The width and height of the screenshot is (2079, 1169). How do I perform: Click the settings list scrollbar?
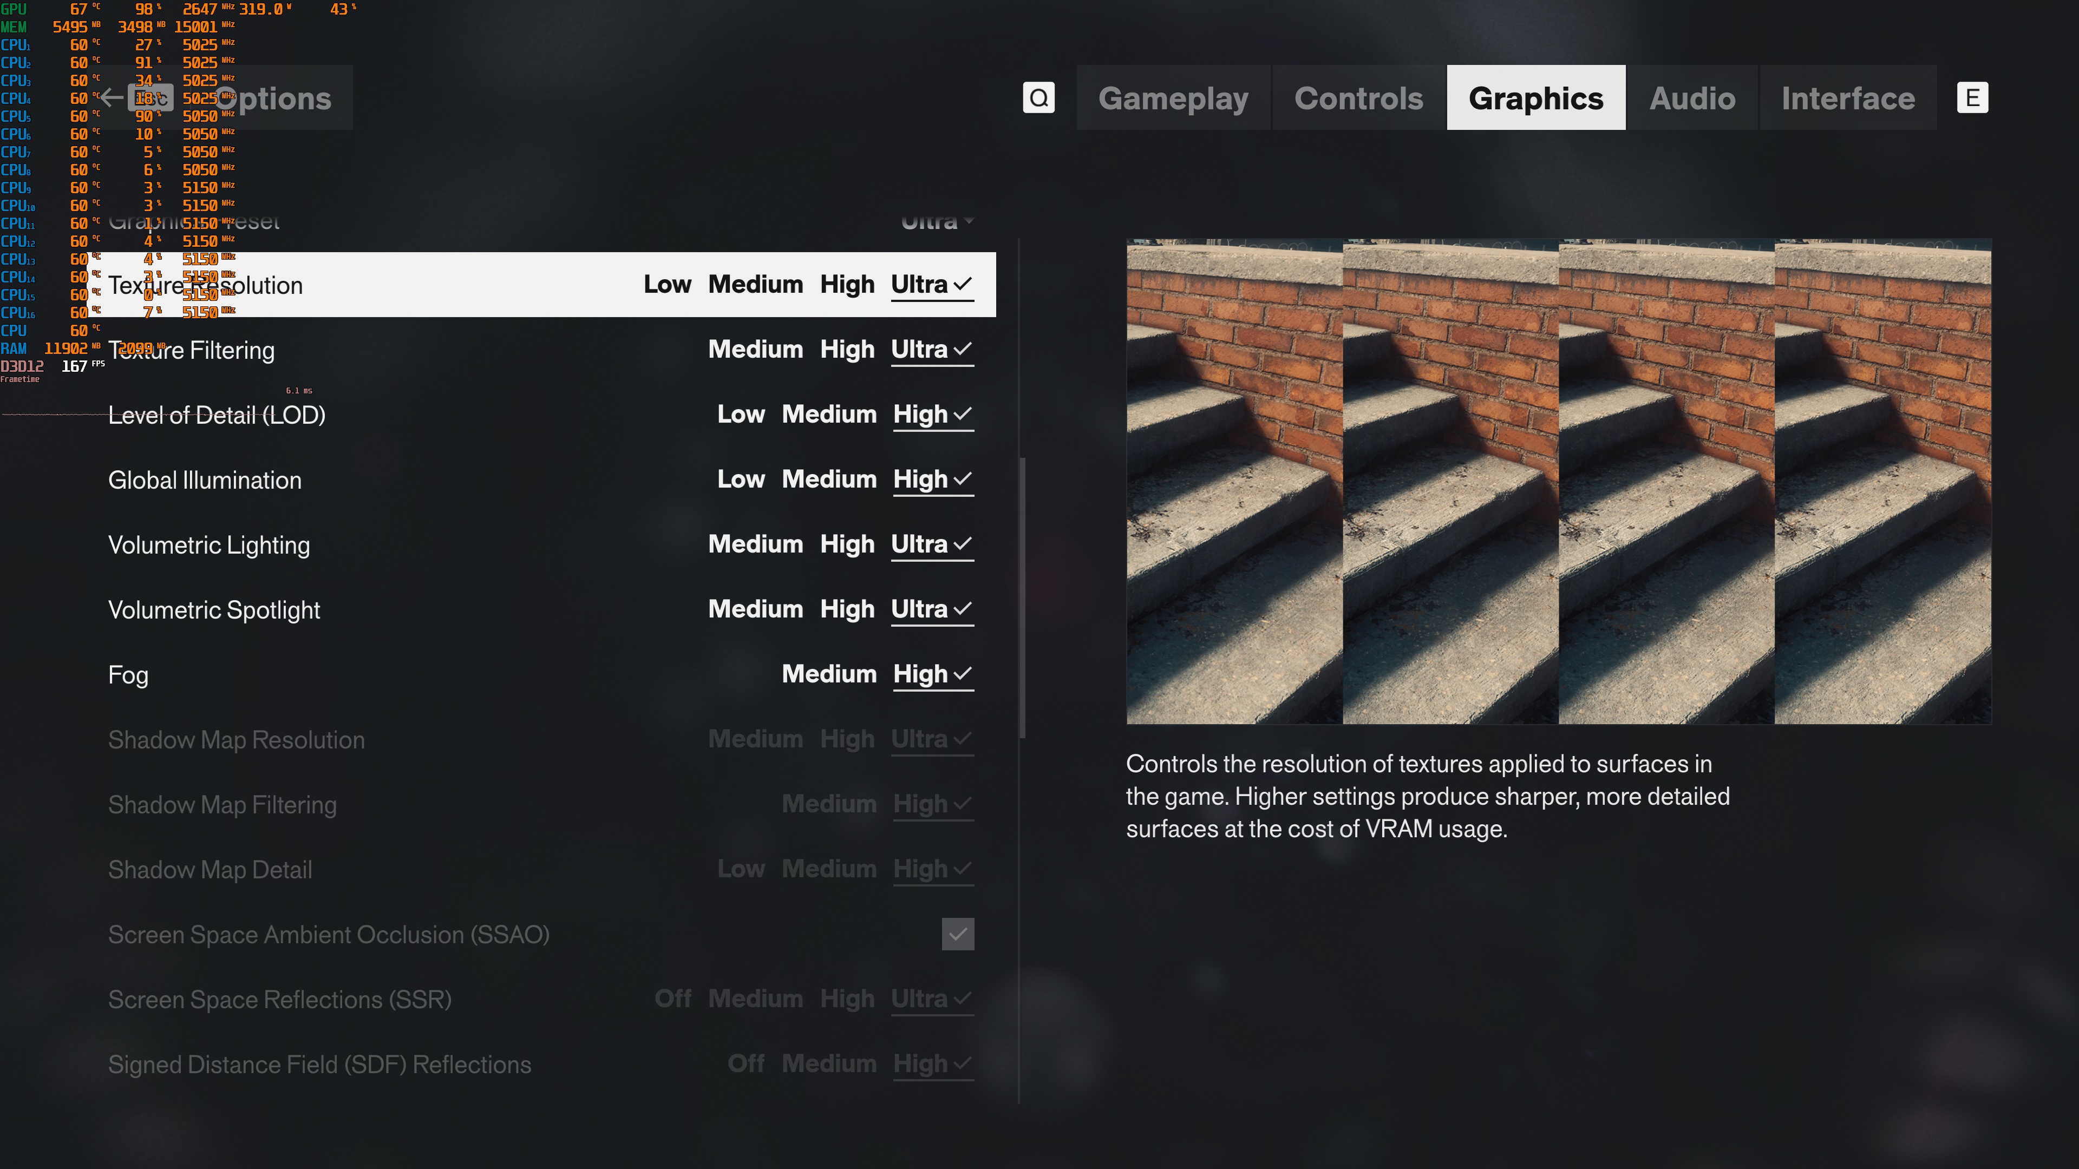coord(1023,598)
